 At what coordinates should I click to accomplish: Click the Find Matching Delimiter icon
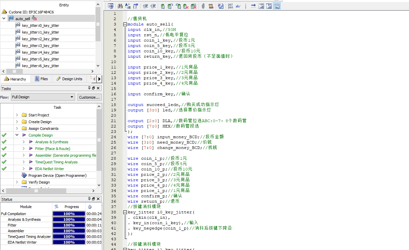[x=135, y=6]
